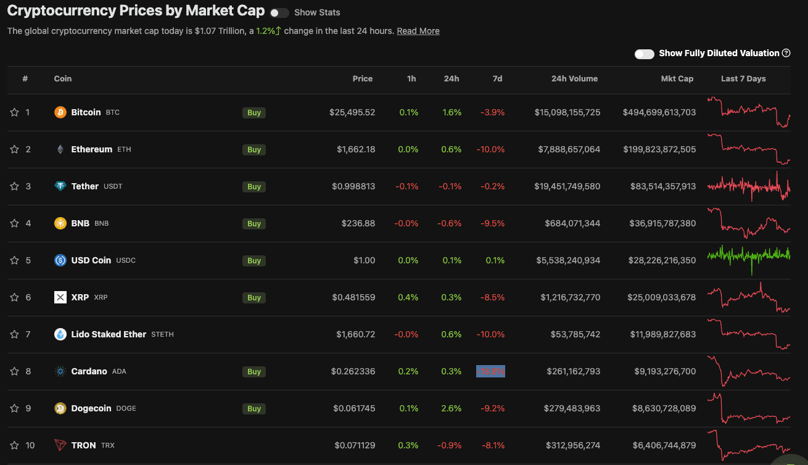Star Cardano to add to watchlist
This screenshot has width=808, height=465.
pyautogui.click(x=14, y=371)
